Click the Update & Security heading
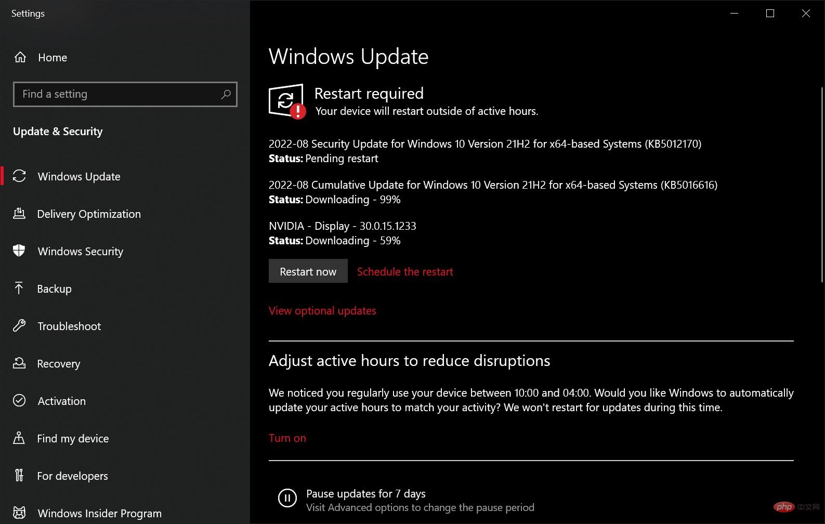 [x=58, y=131]
